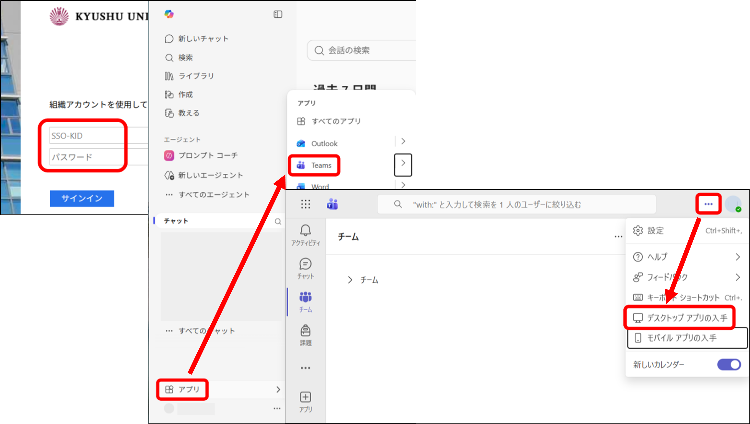Open the settings and more ellipsis button
This screenshot has height=424, width=750.
(x=708, y=204)
